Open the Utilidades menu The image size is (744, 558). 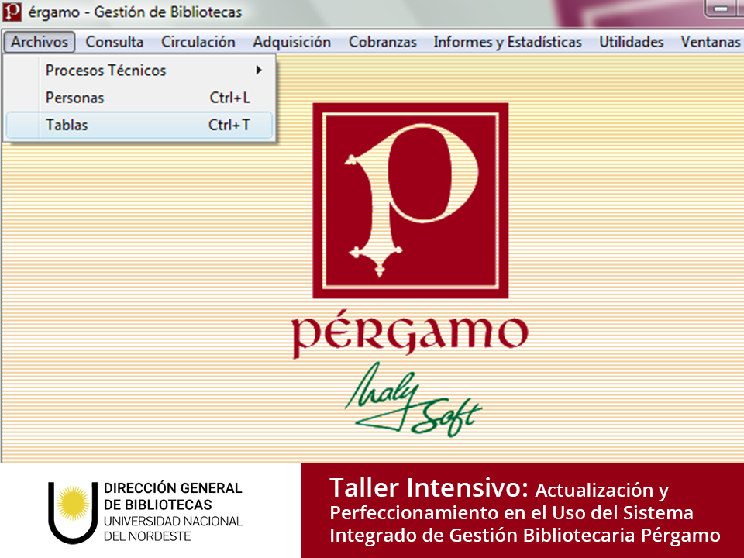click(x=631, y=42)
